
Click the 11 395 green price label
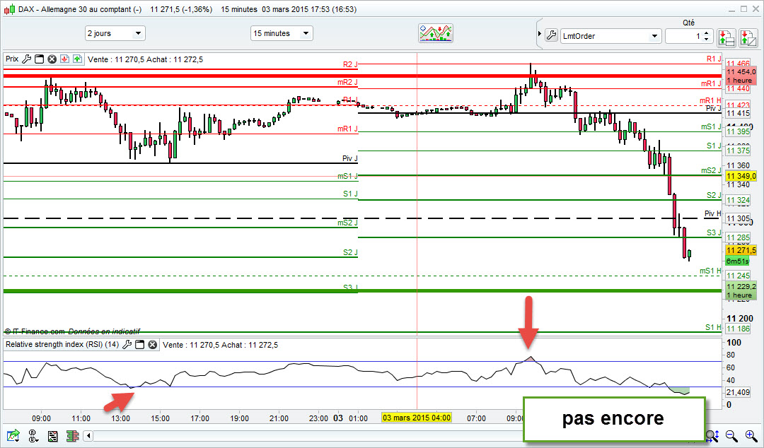click(738, 131)
